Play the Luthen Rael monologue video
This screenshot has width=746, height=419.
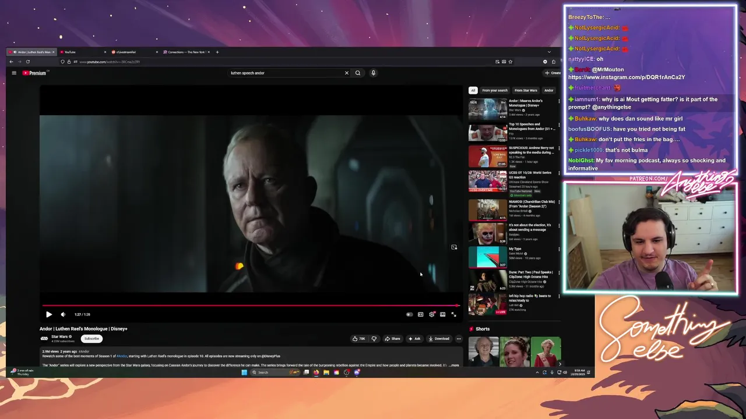[49, 314]
